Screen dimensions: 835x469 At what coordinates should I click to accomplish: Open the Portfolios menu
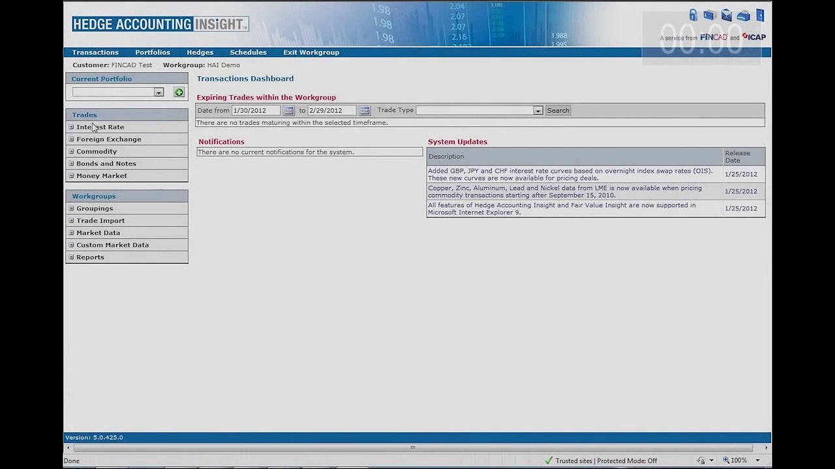pyautogui.click(x=153, y=52)
